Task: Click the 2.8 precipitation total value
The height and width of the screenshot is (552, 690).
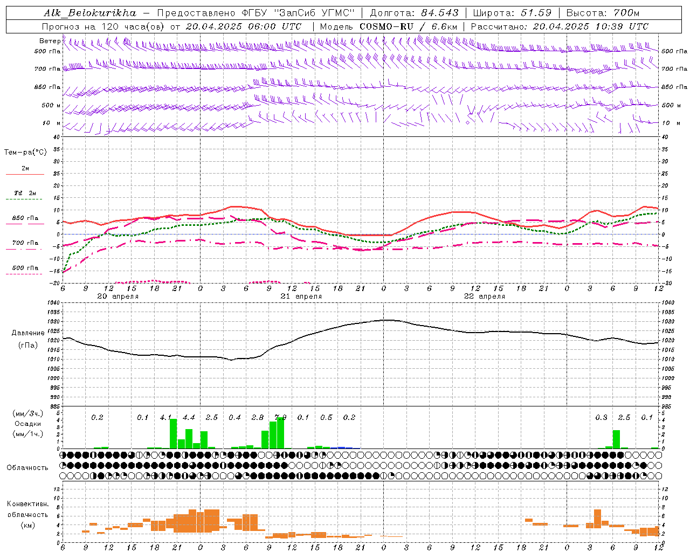Action: (x=258, y=417)
